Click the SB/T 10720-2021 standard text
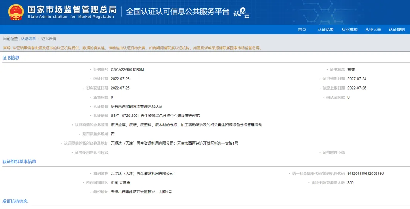 point(155,115)
